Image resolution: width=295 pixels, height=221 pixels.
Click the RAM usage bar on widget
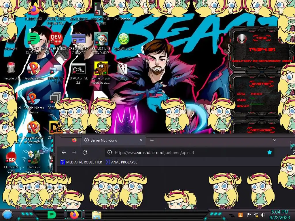click(253, 98)
